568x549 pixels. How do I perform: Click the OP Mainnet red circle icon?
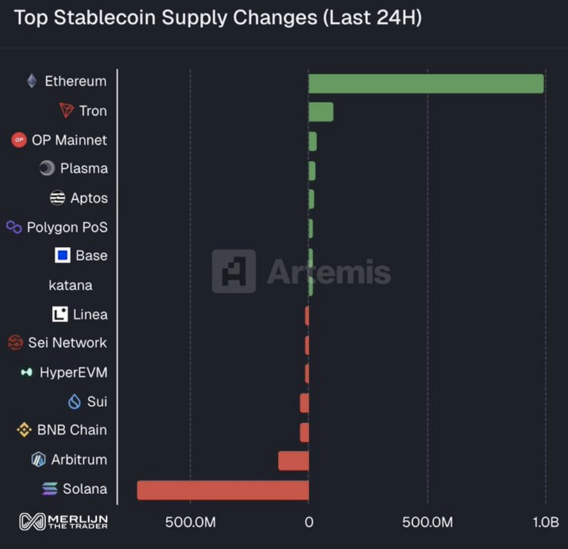[x=19, y=140]
